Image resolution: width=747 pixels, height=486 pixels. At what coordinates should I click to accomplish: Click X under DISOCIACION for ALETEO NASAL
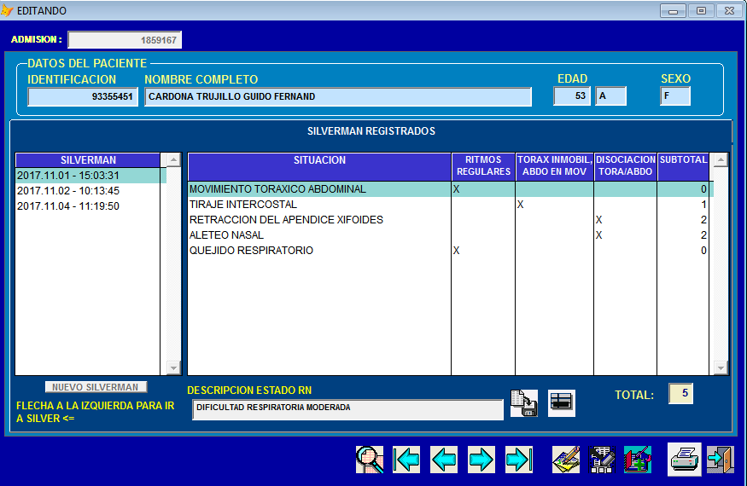point(598,234)
